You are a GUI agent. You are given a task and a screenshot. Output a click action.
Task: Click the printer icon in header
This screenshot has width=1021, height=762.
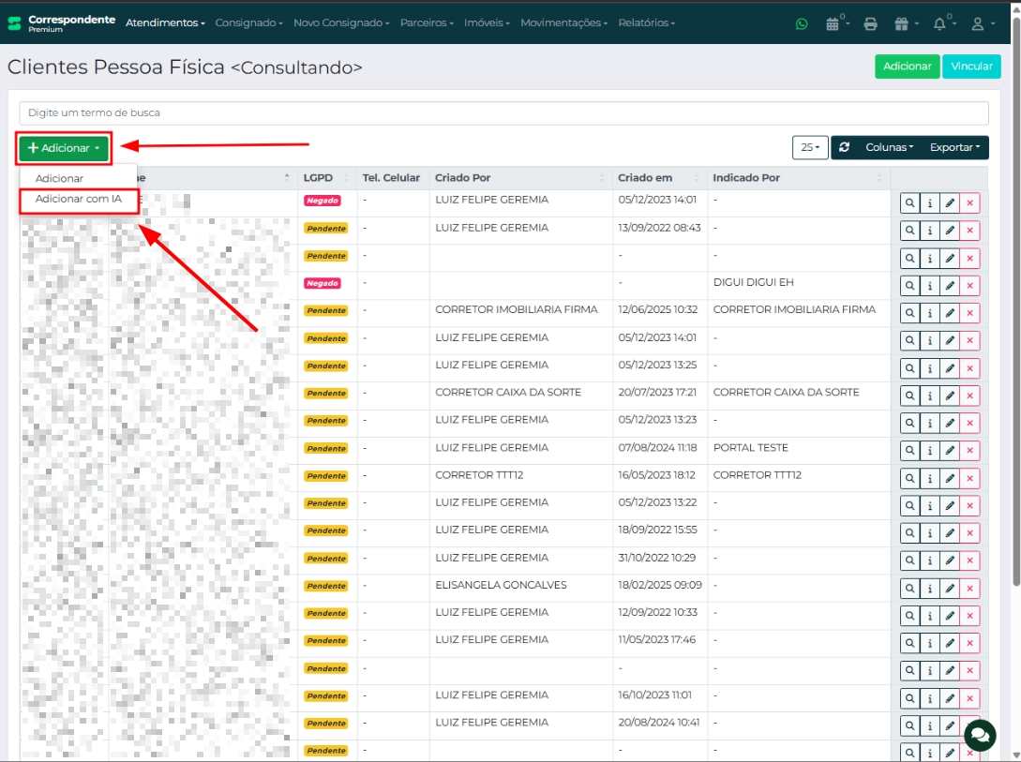(x=870, y=23)
